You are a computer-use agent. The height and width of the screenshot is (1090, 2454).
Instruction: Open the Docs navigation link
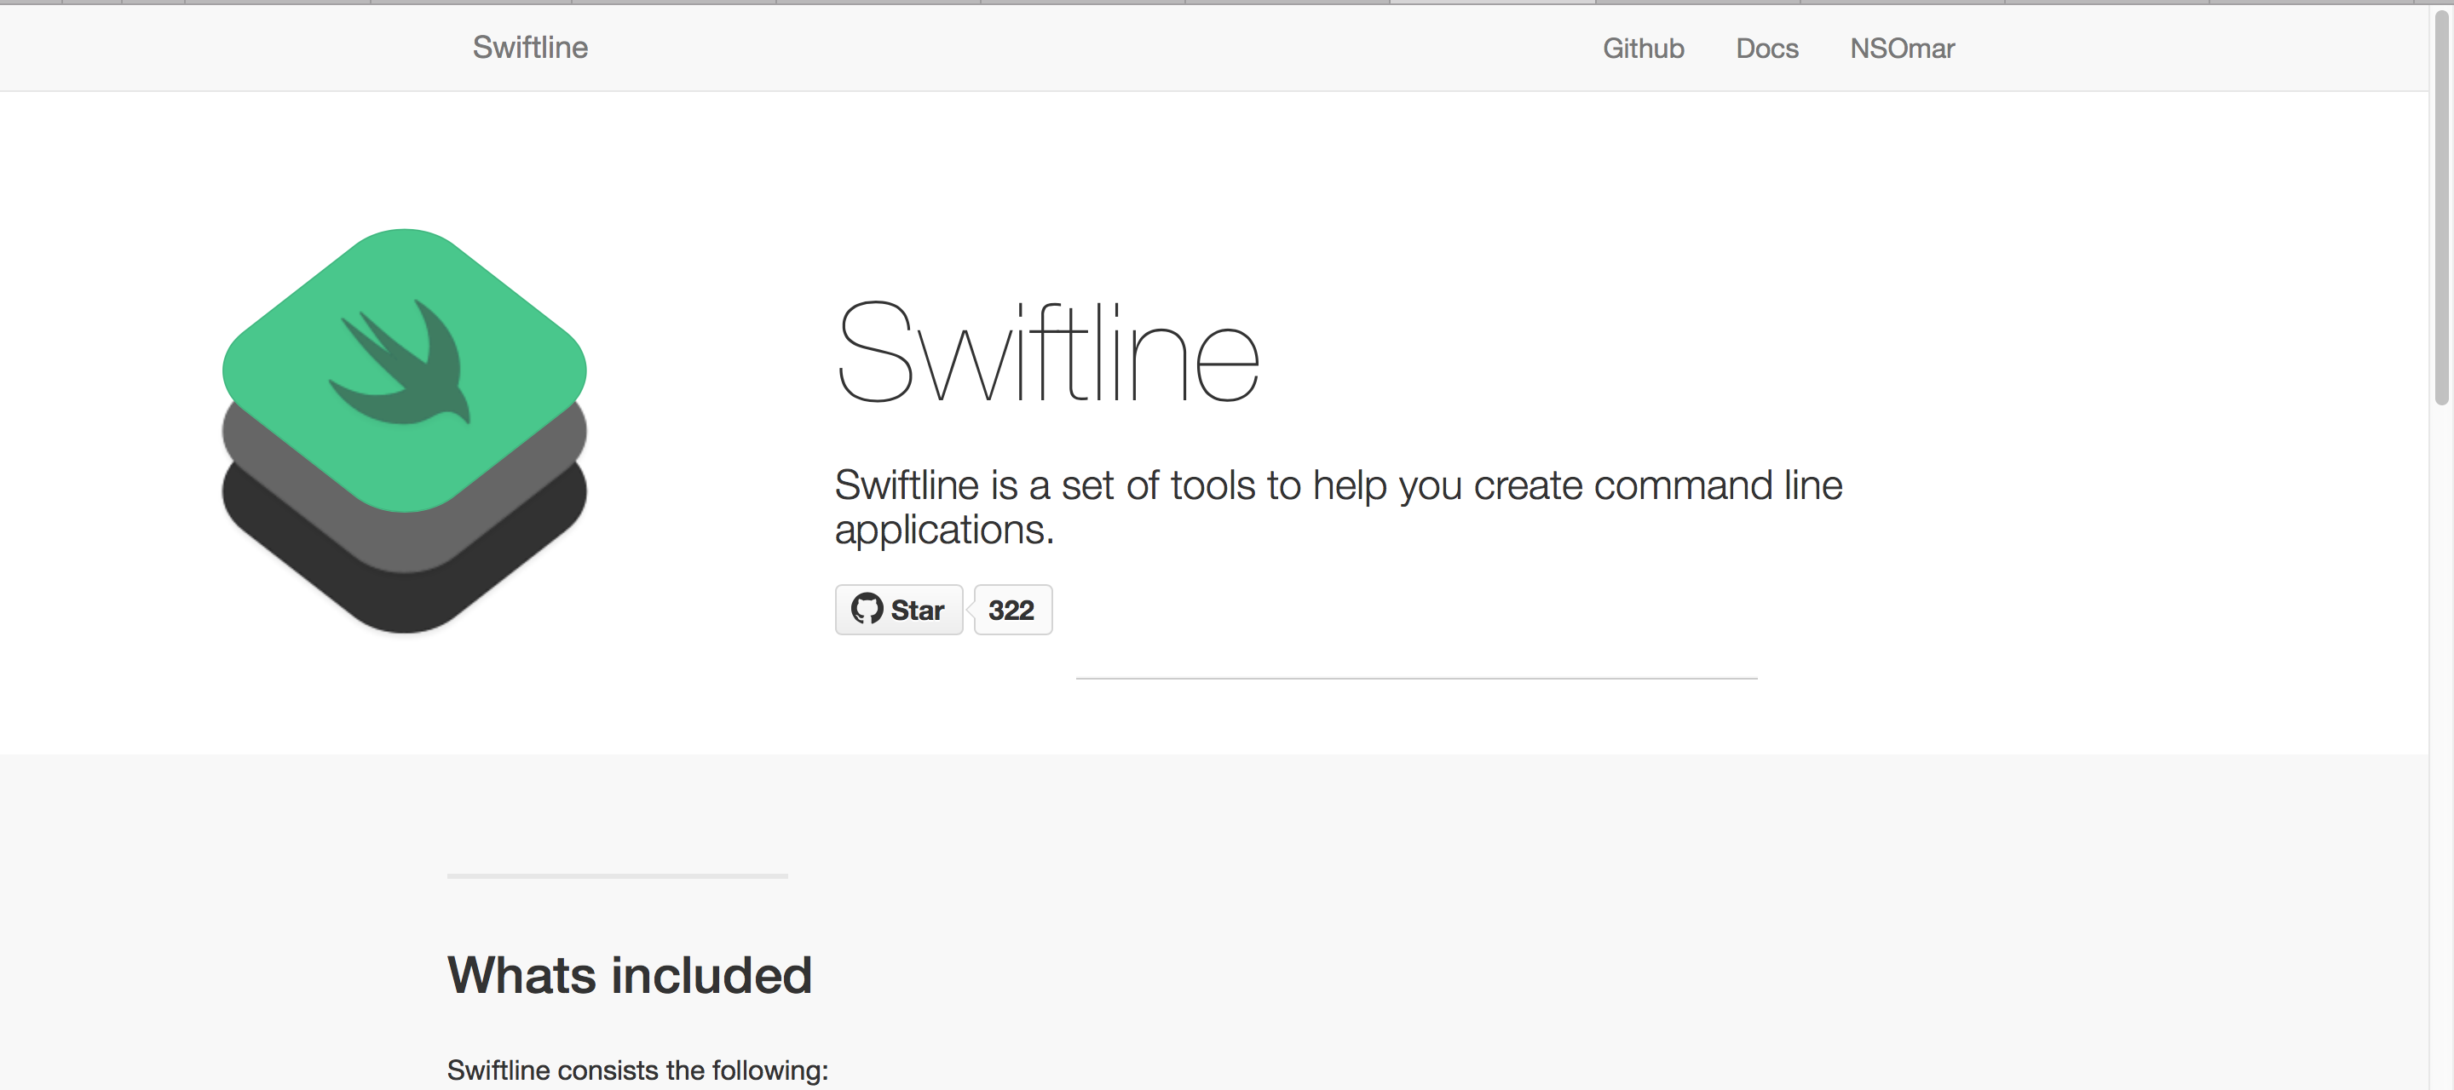click(1767, 49)
